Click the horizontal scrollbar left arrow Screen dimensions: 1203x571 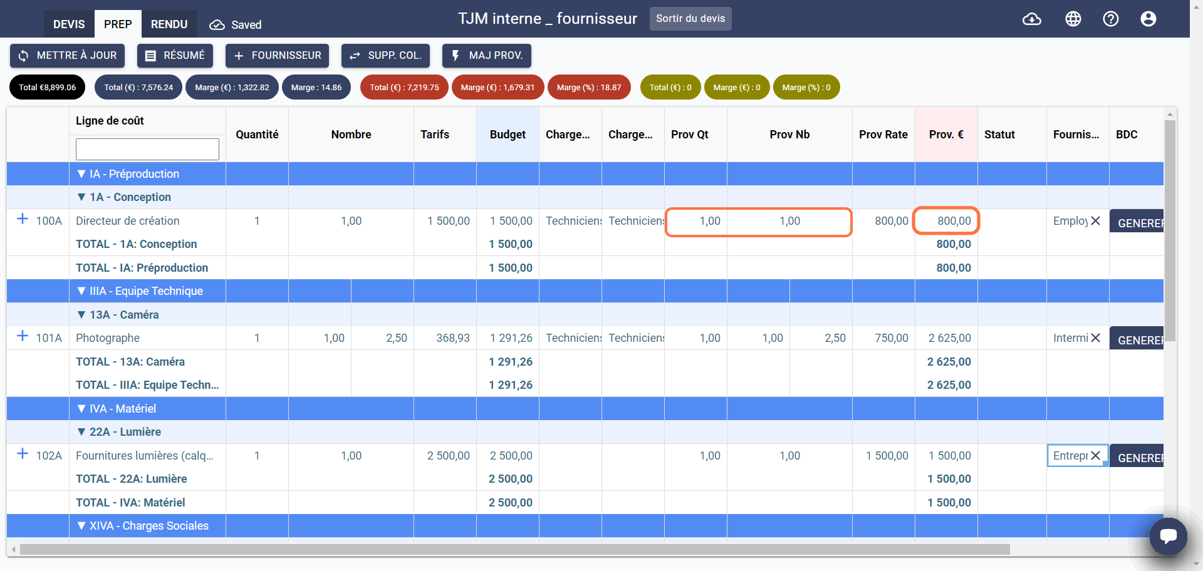tap(14, 550)
